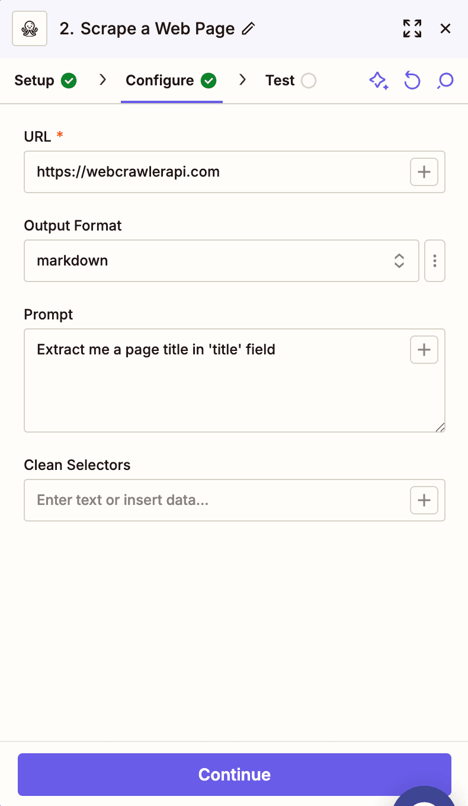Click the plus icon beside Clean Selectors
Screen dimensions: 468x806
pyautogui.click(x=424, y=500)
